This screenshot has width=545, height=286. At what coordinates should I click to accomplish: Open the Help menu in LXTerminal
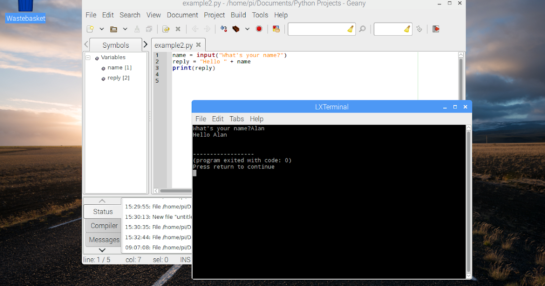[x=257, y=118]
